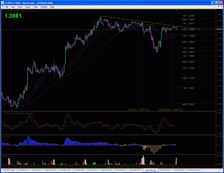Click the R2 : 1.4056 pivot label

pos(189,16)
